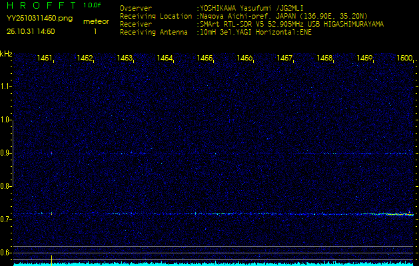Jump to the 1459 time marker
Screen dimensions: 419x266
coord(364,59)
